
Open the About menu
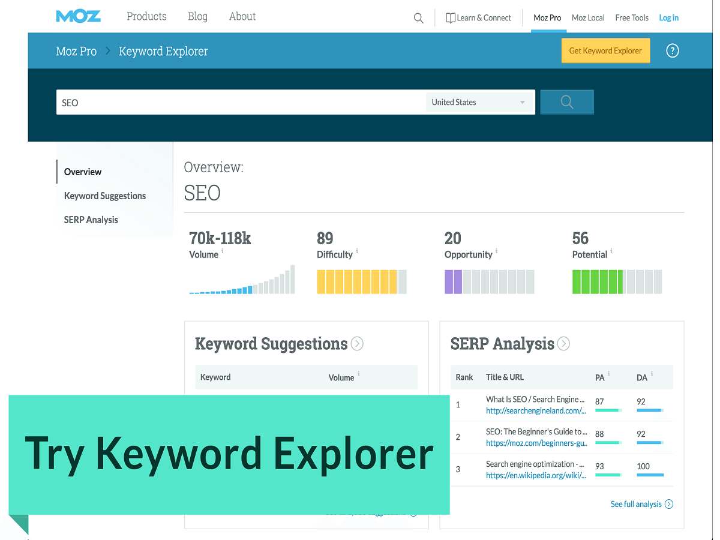click(x=242, y=17)
